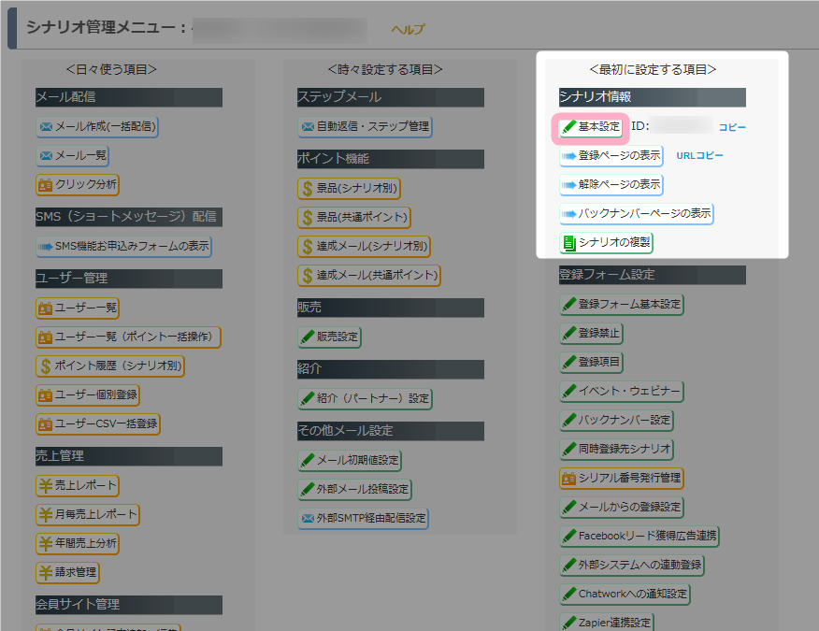Click envelope icon beside メール作成(一括配信)
The height and width of the screenshot is (631, 819).
(x=45, y=127)
